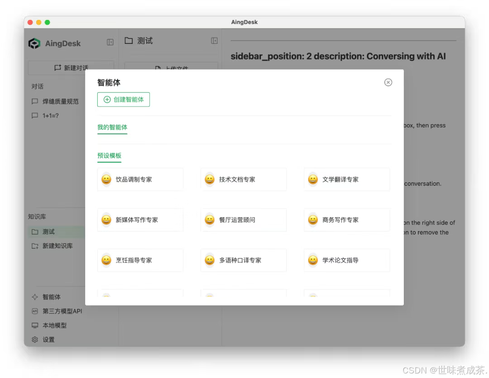Viewport: 489px width, 378px height.
Task: Click the gear icon next to 设置
Action: 35,340
